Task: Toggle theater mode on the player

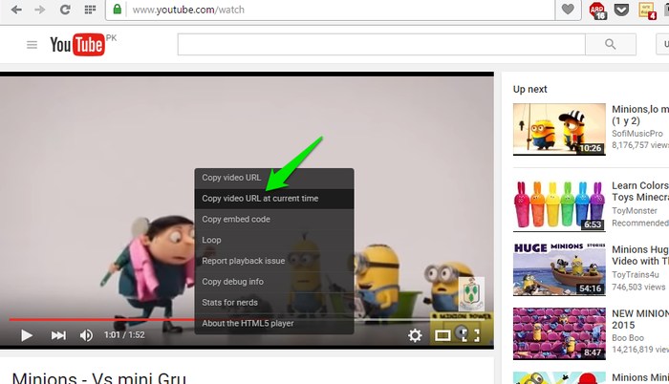Action: [442, 336]
